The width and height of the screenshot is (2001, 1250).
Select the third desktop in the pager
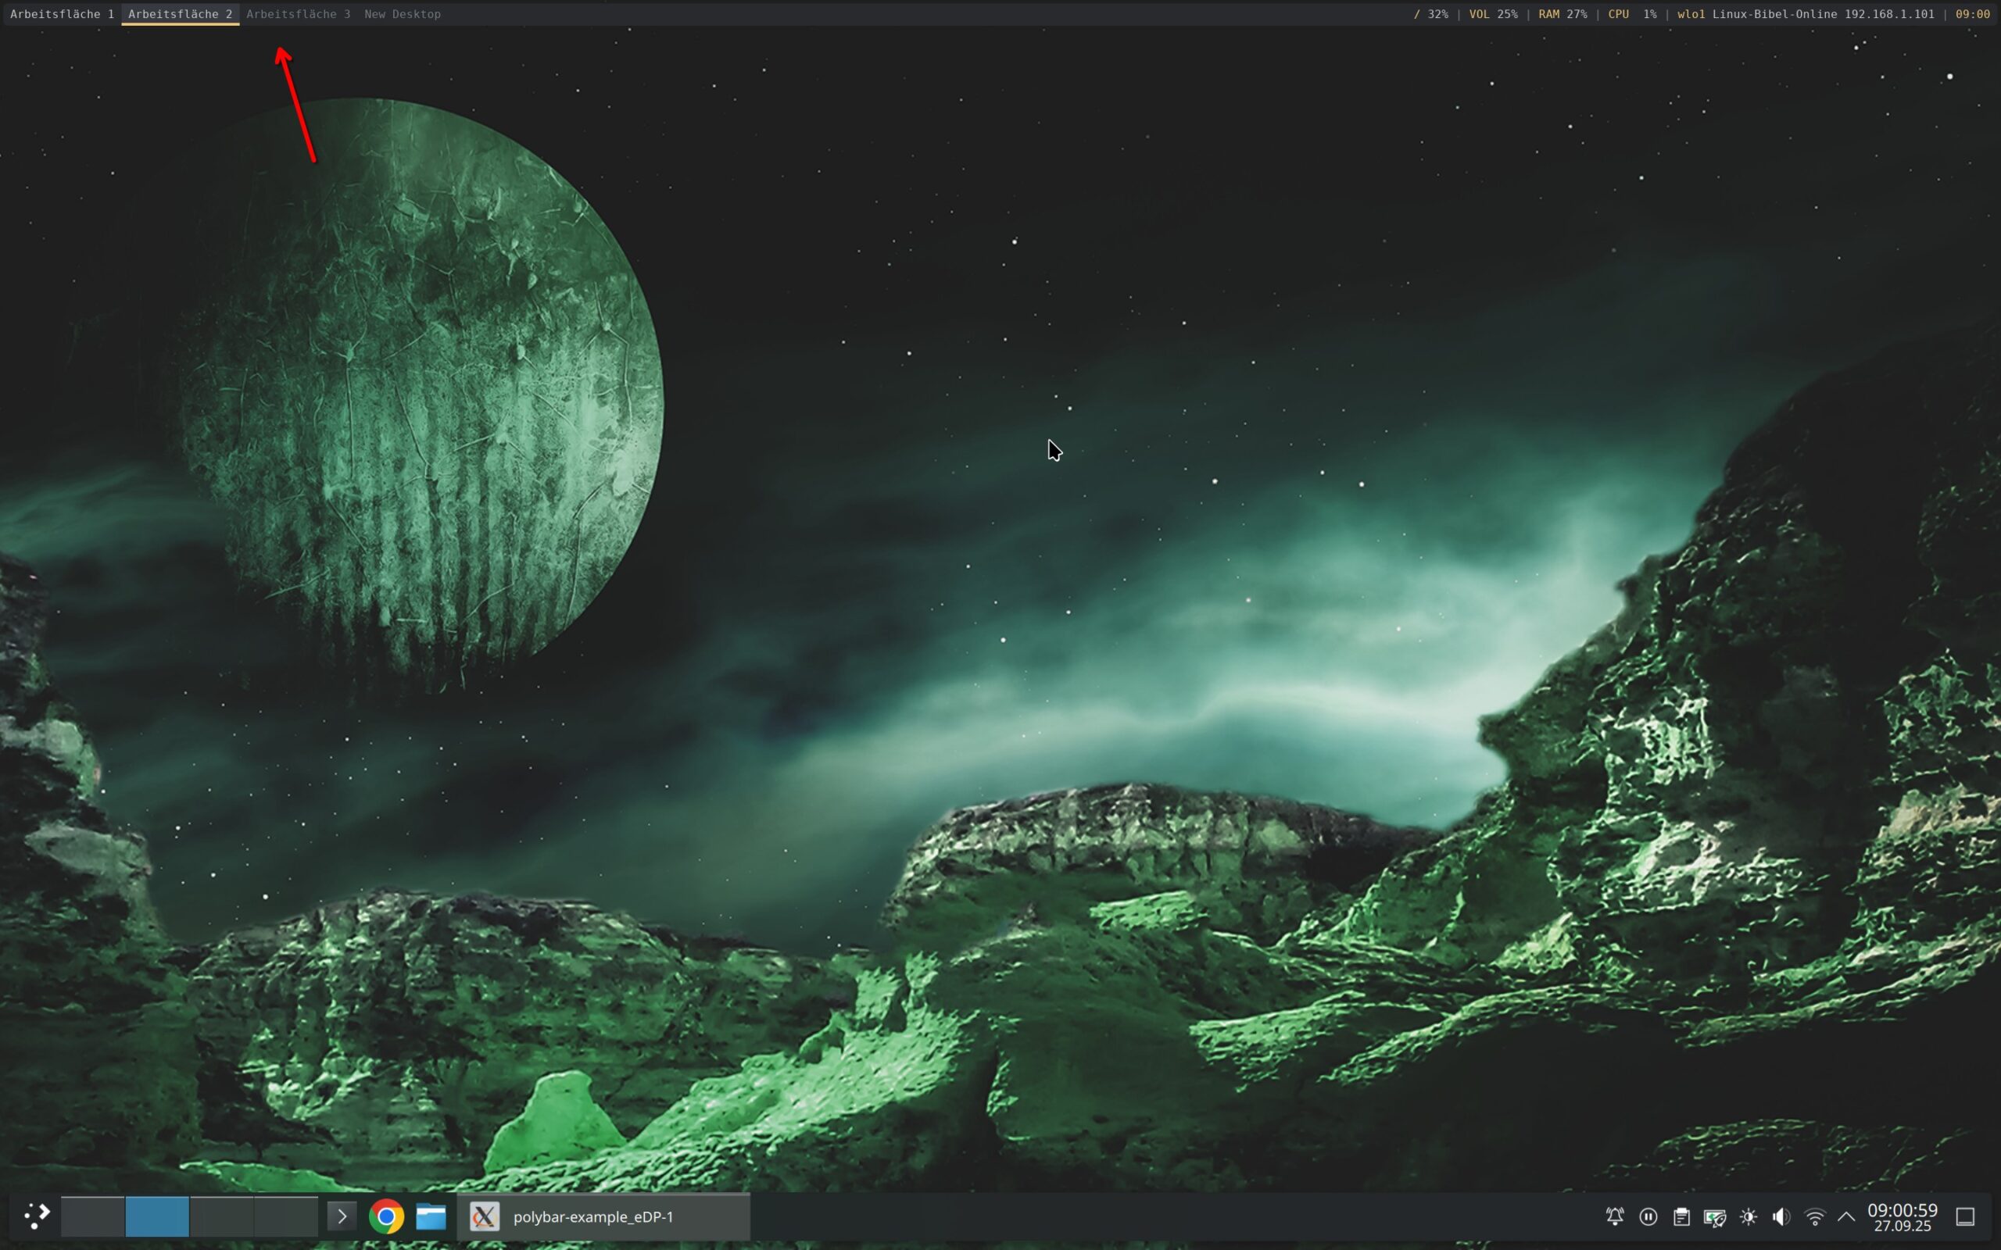click(222, 1216)
